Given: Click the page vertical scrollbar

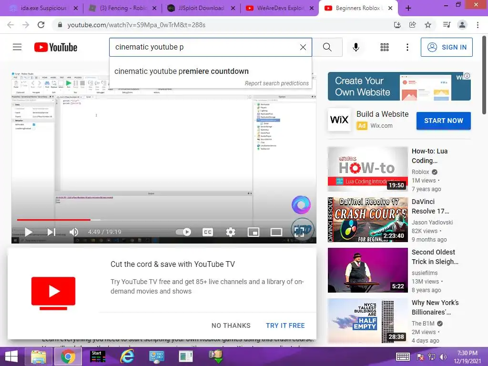Looking at the screenshot, I should click(485, 75).
